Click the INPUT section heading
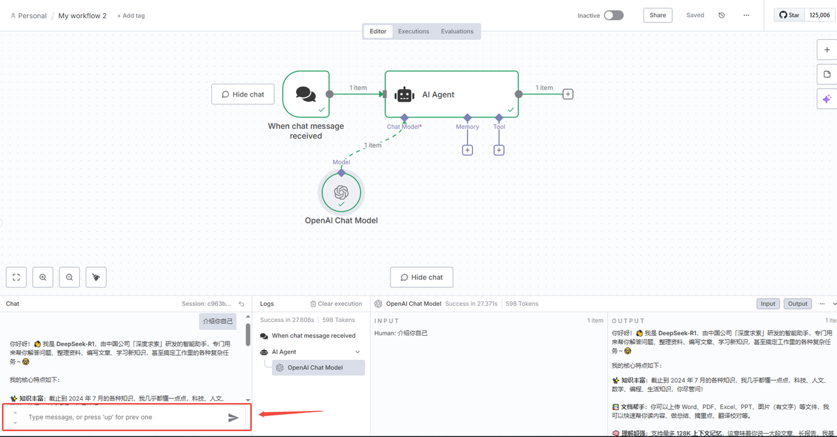 pos(386,321)
